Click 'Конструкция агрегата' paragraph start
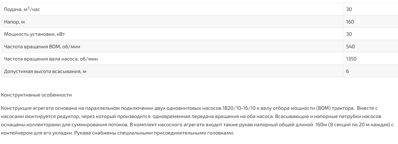Viewport: 398px width, 144px height. tap(27, 108)
